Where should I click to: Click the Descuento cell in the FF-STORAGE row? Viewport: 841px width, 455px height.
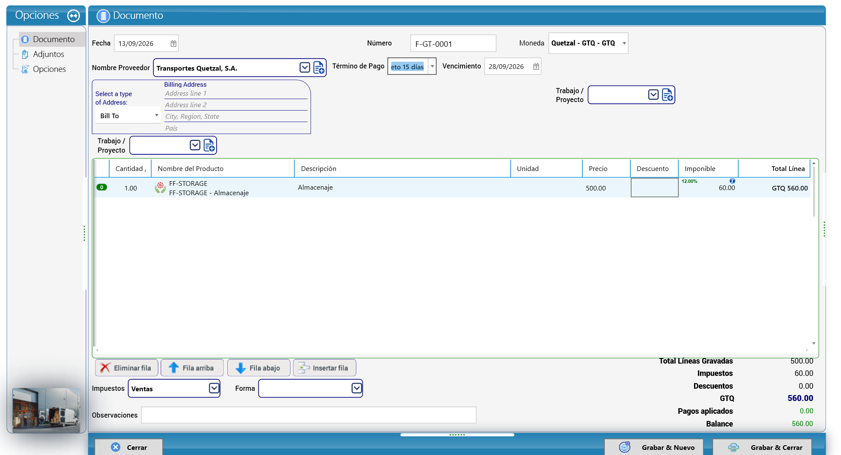655,188
